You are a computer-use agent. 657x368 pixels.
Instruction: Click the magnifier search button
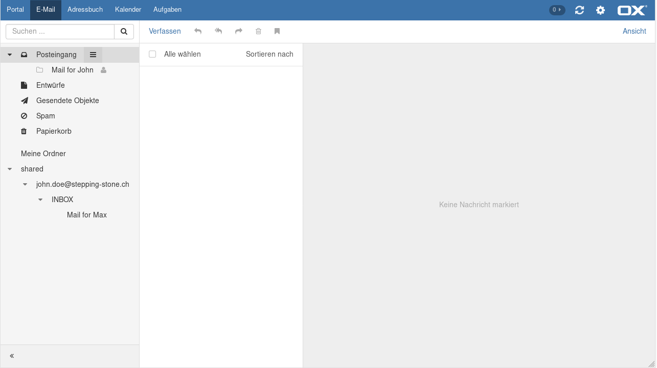point(124,32)
